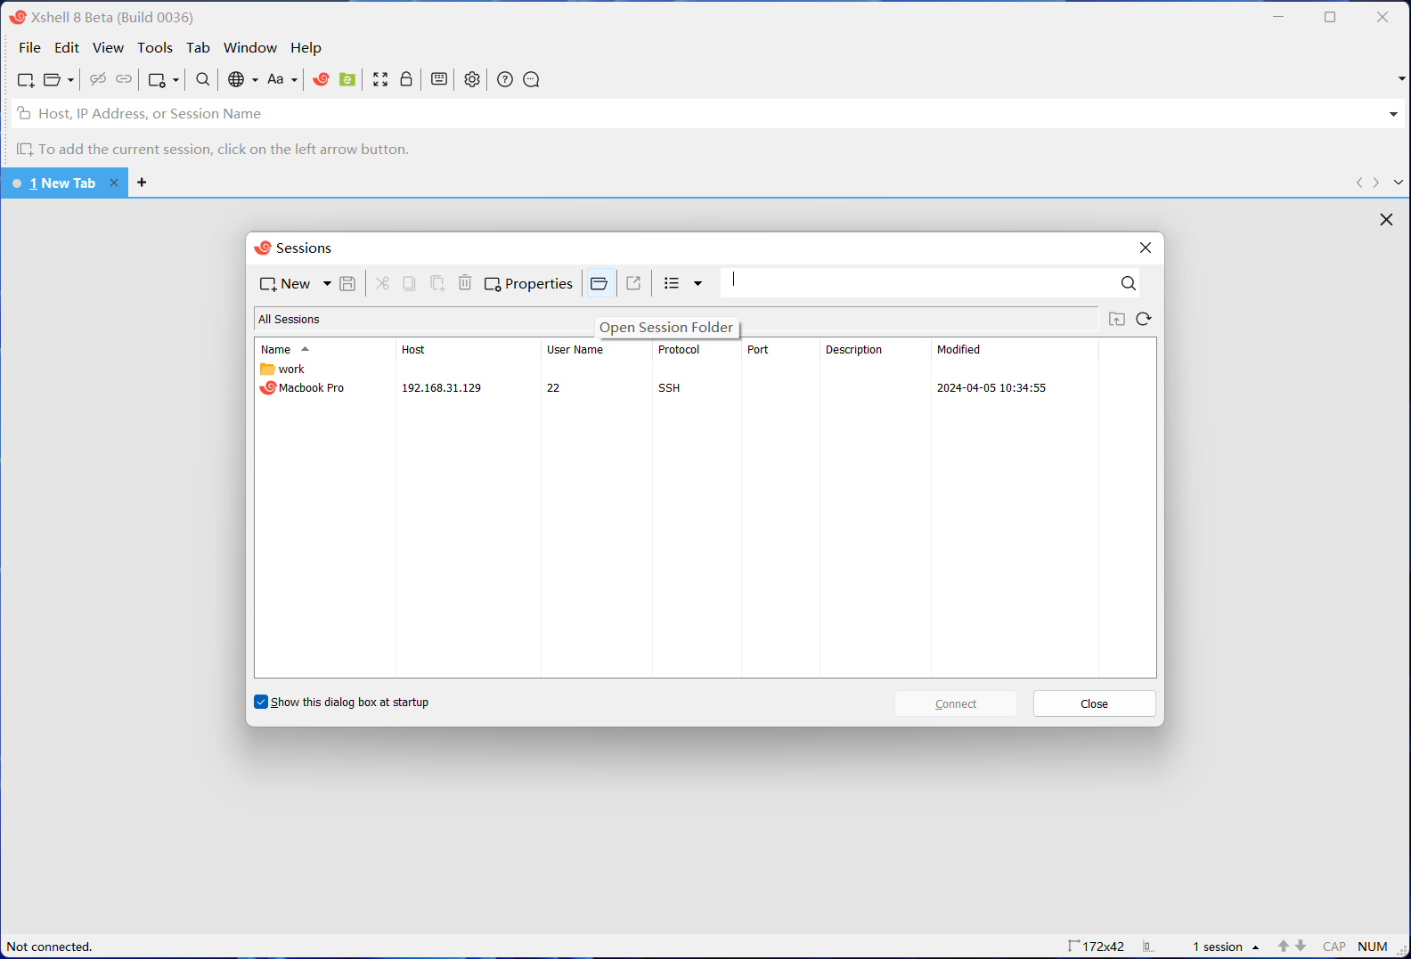This screenshot has width=1411, height=959.
Task: Click the Save icon in Sessions dialog
Action: (x=348, y=283)
